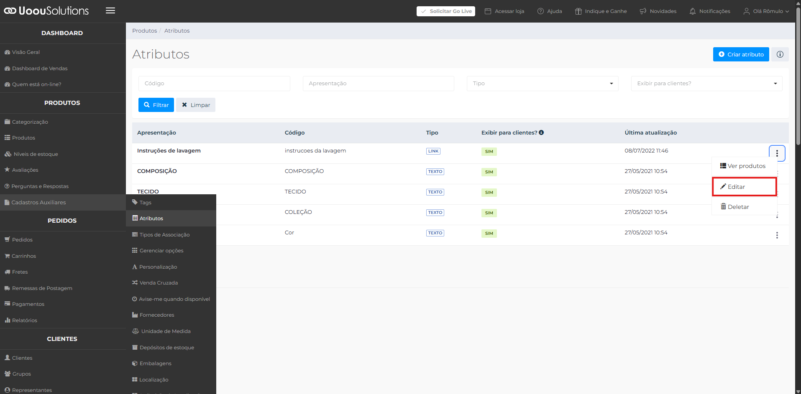Viewport: 801px width, 394px height.
Task: Open Gerenciar opções
Action: [171, 251]
